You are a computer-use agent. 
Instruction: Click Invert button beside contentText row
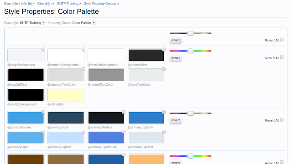176,58
